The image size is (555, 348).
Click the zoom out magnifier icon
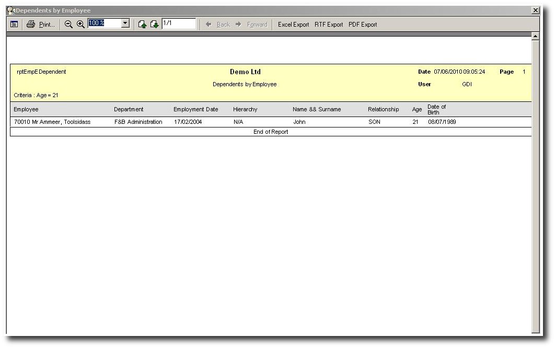coord(68,25)
